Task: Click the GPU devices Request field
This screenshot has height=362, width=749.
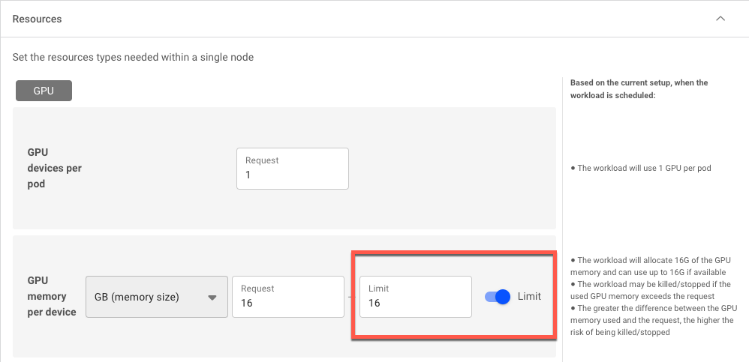Action: point(293,169)
